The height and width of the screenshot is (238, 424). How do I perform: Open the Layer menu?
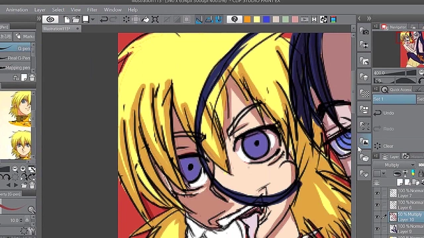(x=40, y=10)
